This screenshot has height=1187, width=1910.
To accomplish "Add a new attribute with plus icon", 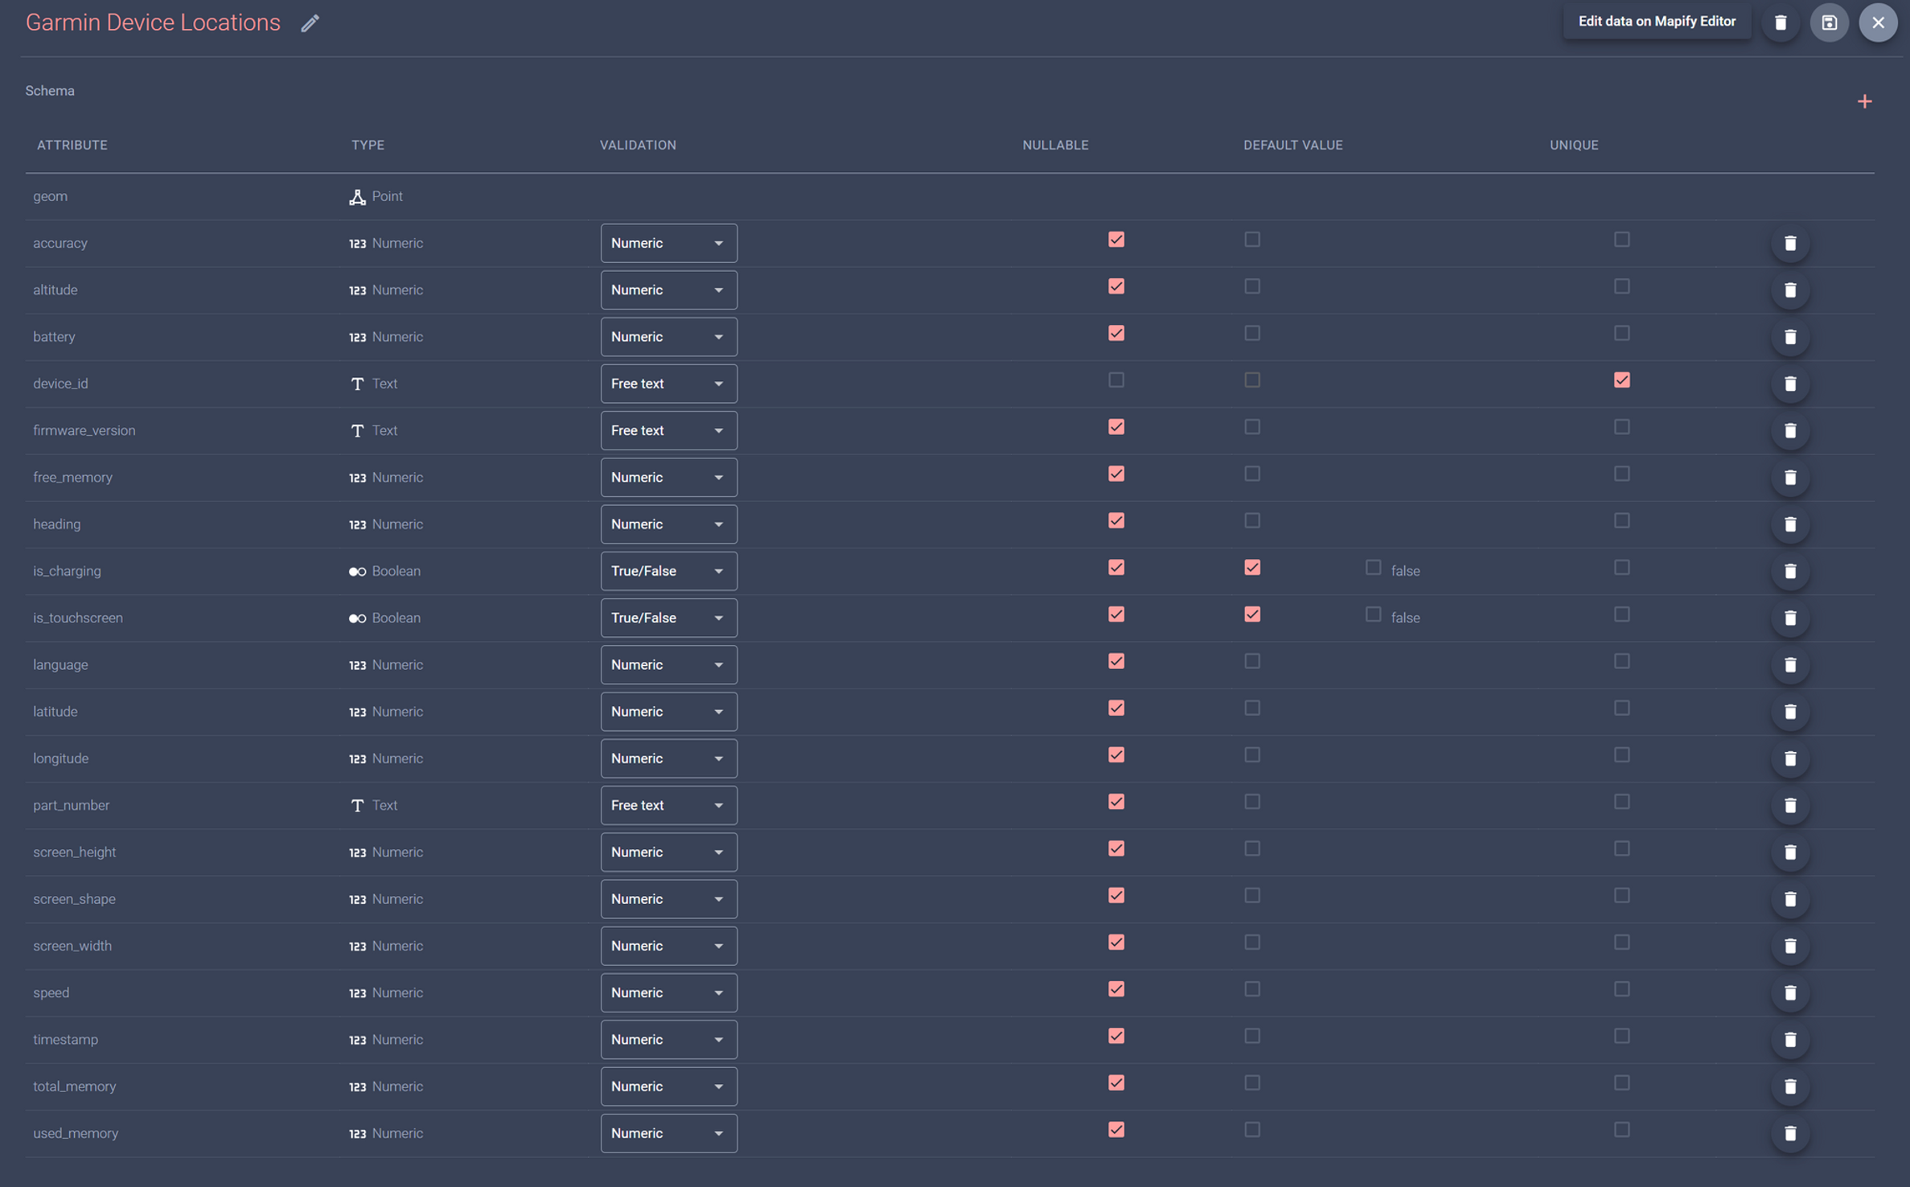I will pyautogui.click(x=1865, y=101).
